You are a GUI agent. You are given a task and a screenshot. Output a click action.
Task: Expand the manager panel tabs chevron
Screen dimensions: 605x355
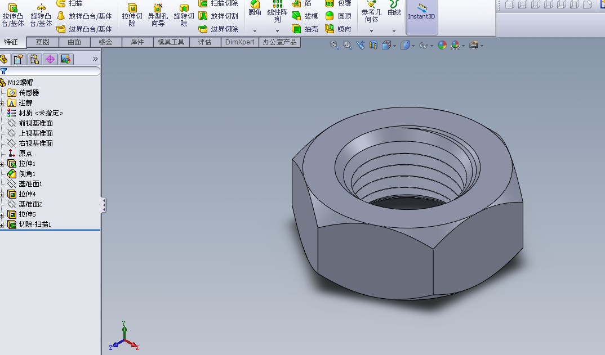(95, 59)
